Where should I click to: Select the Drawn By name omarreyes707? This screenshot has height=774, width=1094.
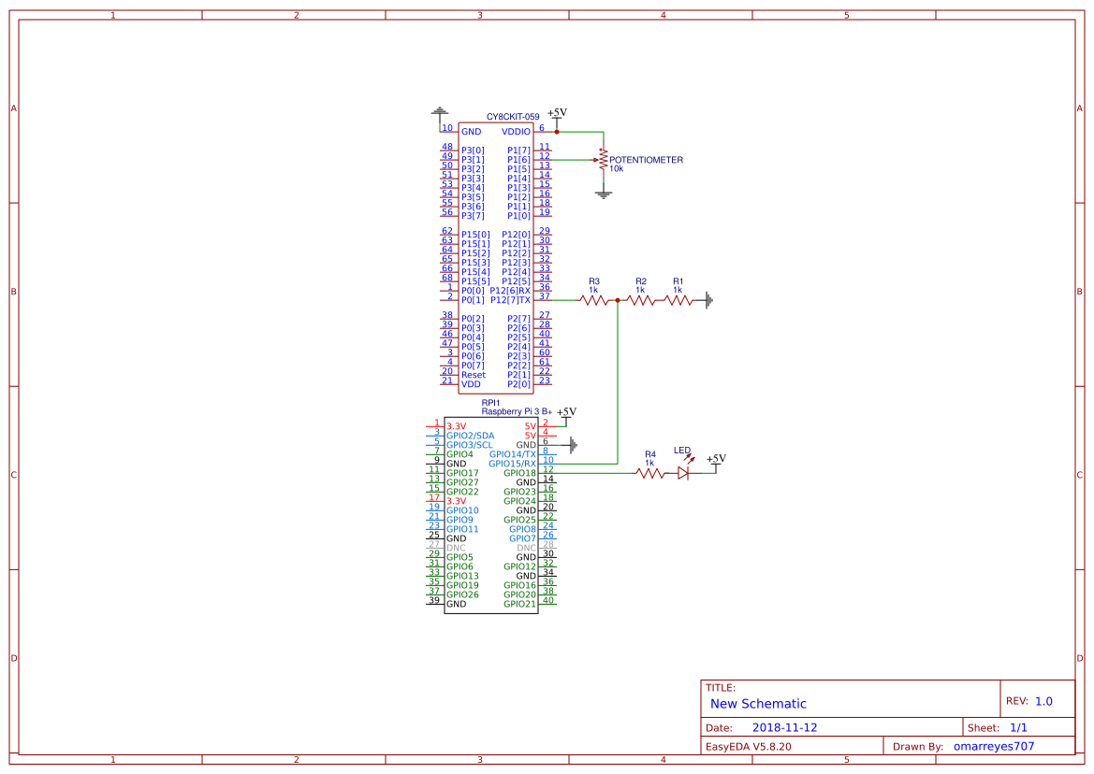993,746
